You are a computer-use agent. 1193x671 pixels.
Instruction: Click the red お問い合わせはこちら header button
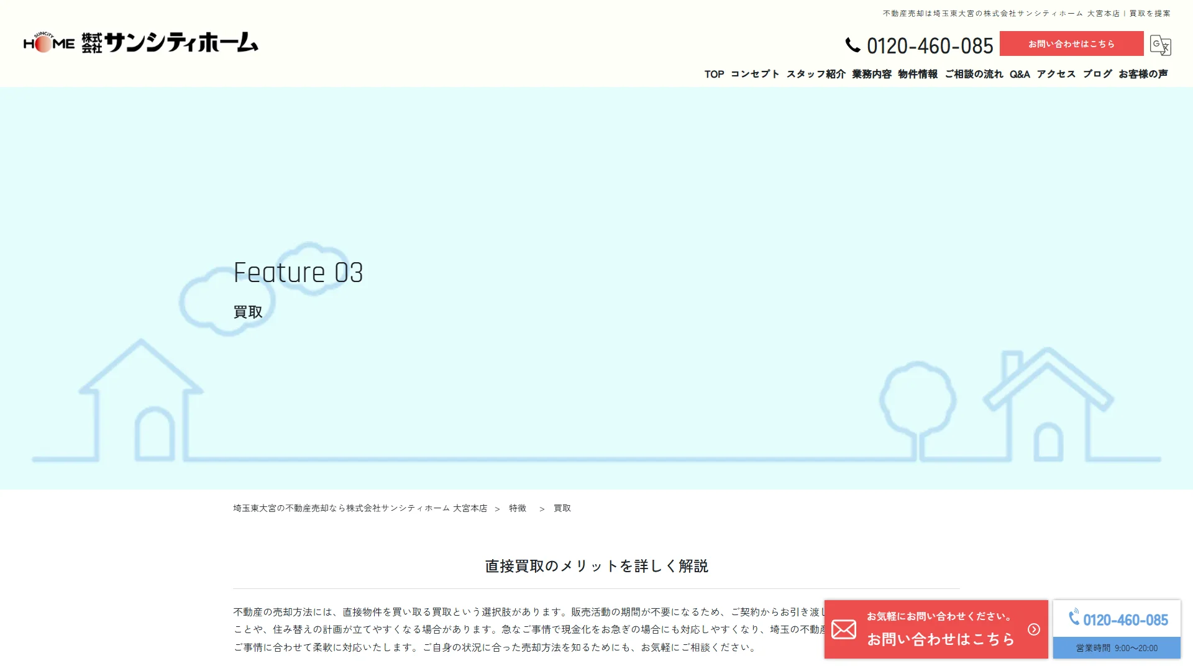point(1071,43)
